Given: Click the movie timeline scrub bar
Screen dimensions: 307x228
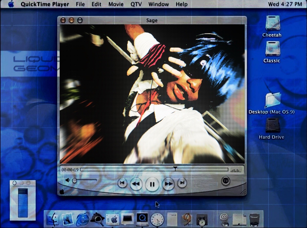Looking at the screenshot, I should [154, 170].
